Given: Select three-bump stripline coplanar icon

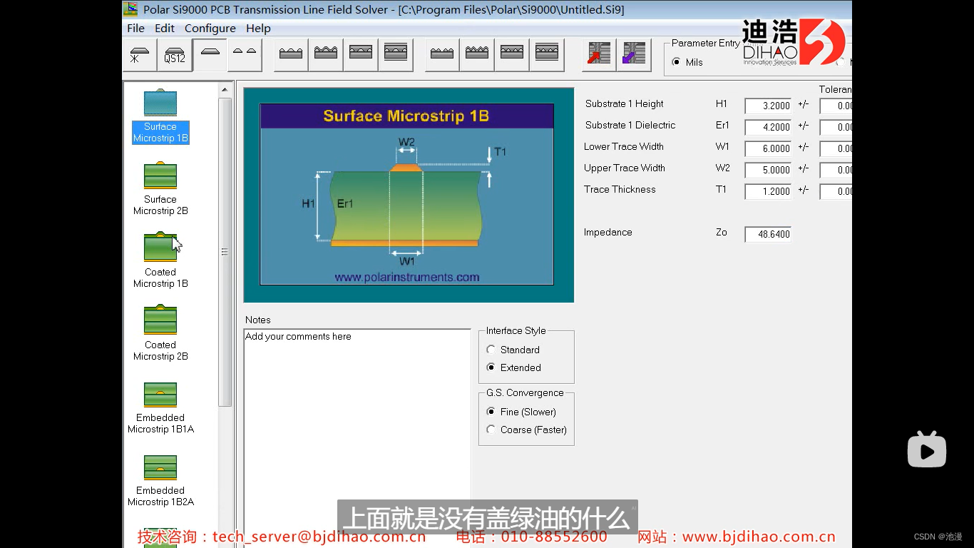Looking at the screenshot, I should pos(396,55).
